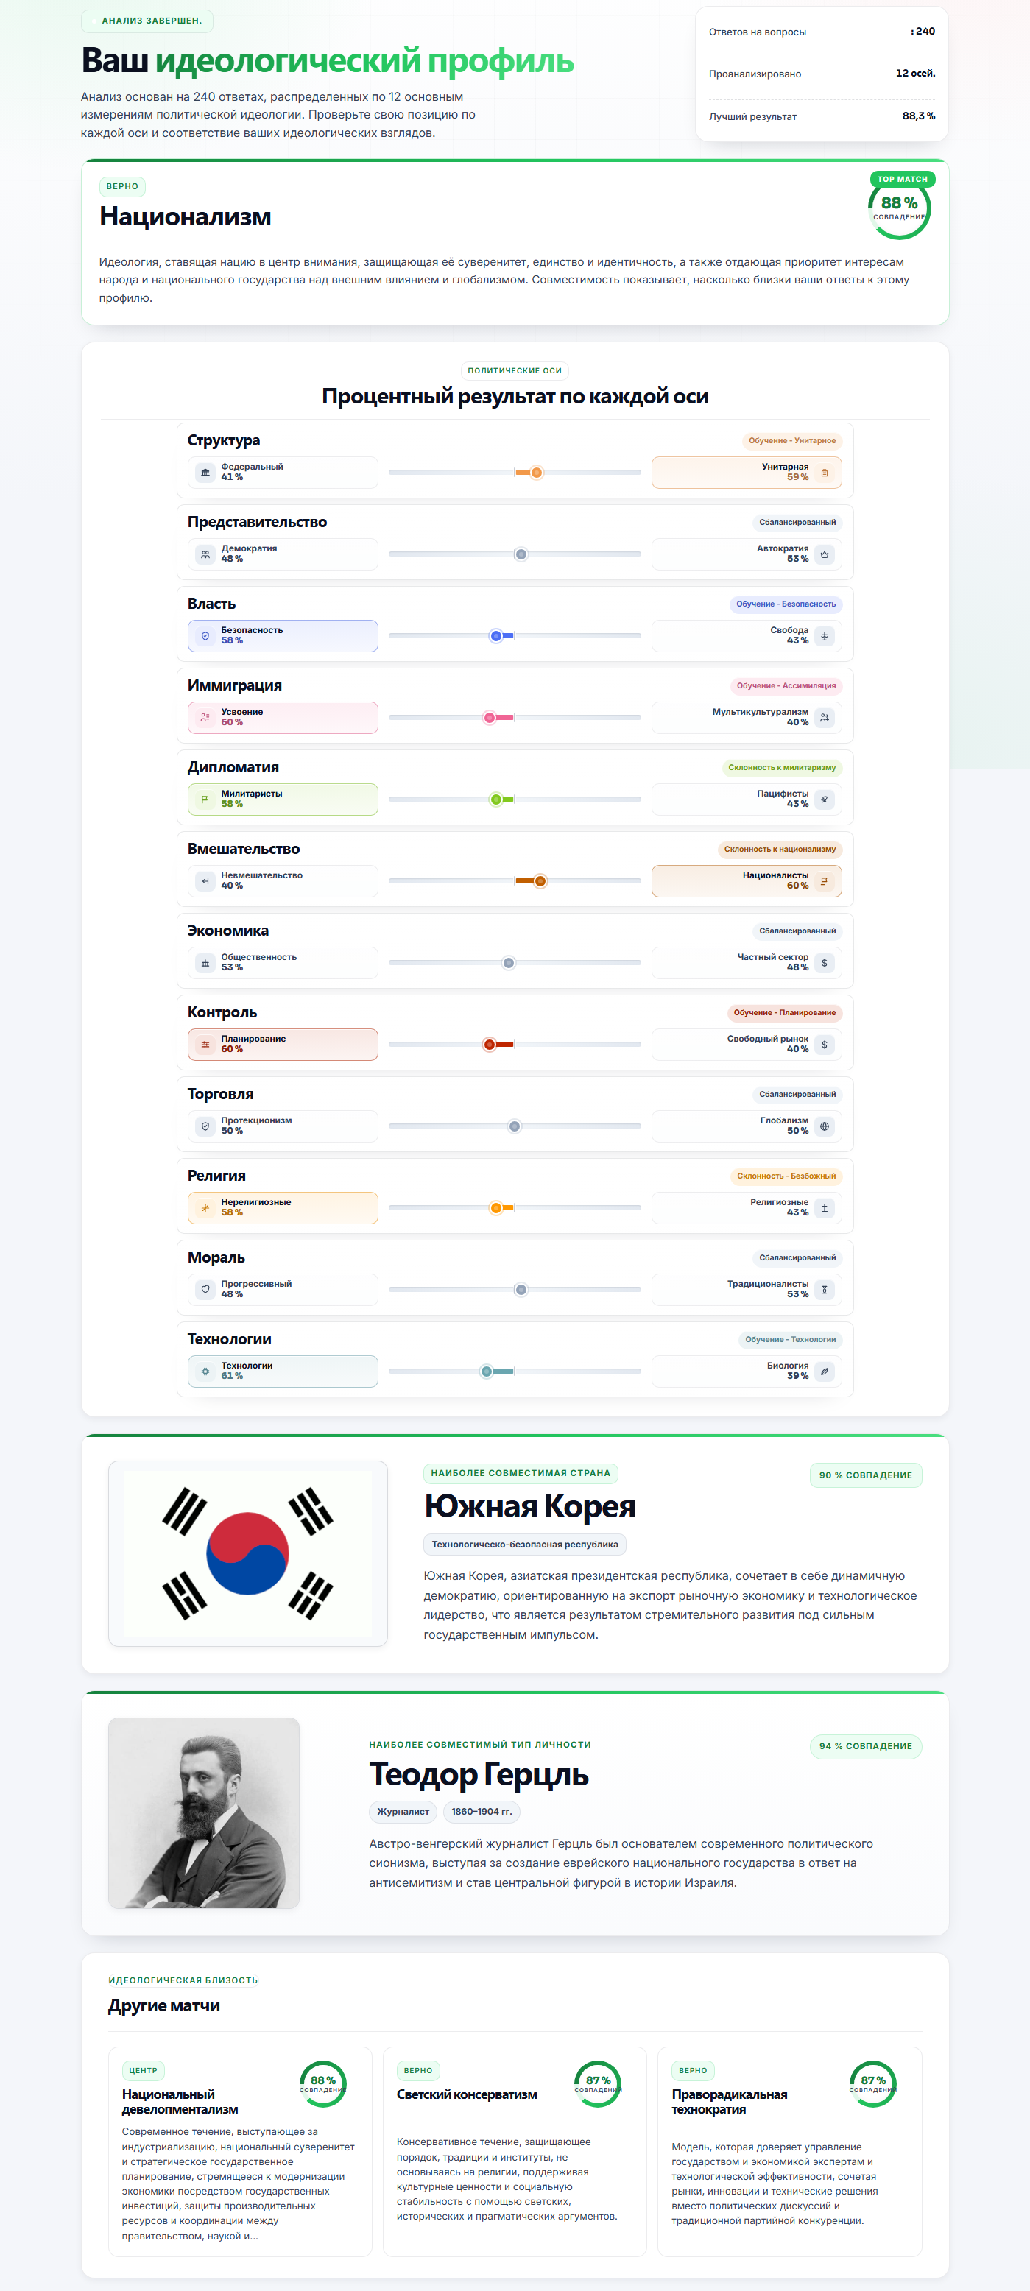Click the Милитаристы flag icon
This screenshot has height=2291, width=1030.
[205, 799]
